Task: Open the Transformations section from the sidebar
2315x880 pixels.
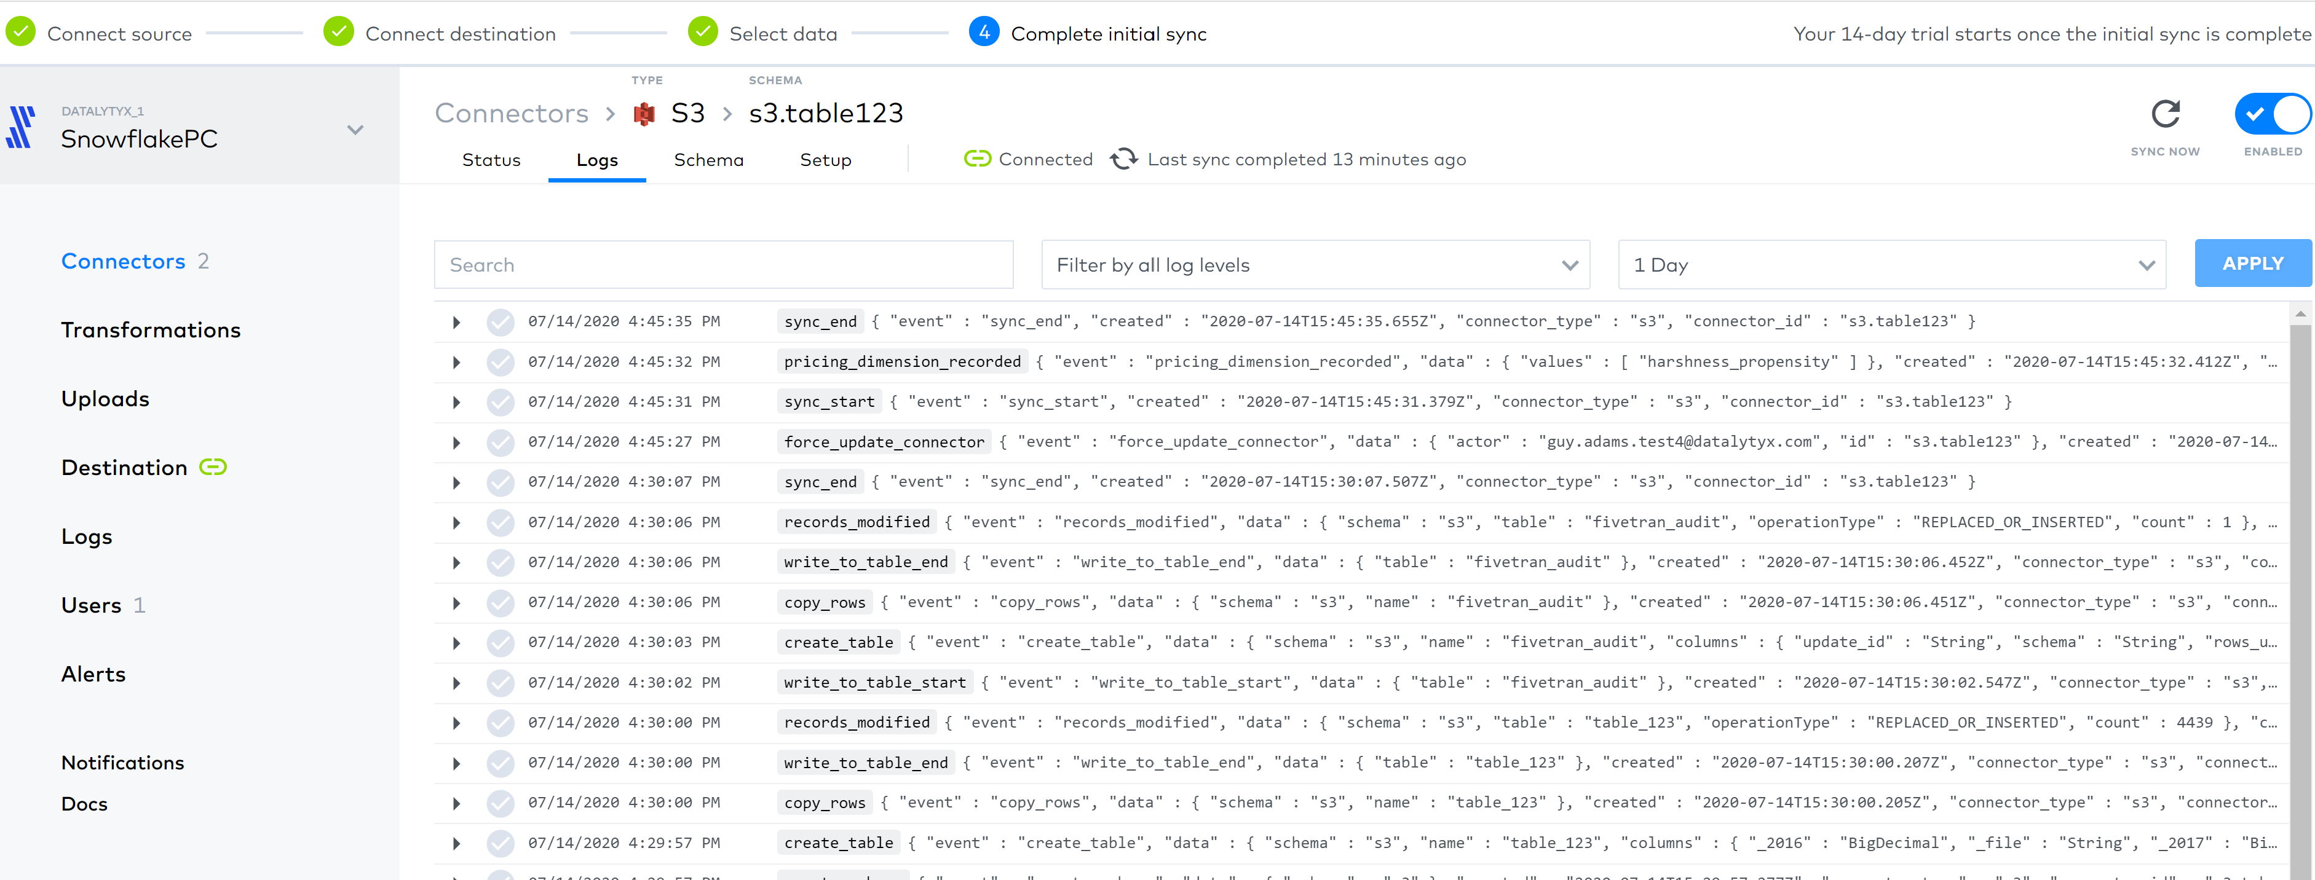Action: coord(150,329)
